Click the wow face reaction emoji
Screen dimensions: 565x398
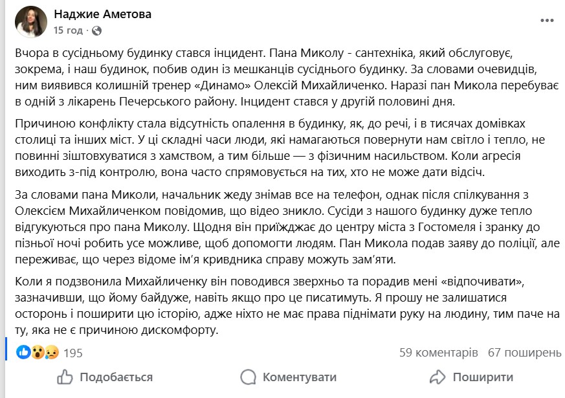pyautogui.click(x=38, y=353)
